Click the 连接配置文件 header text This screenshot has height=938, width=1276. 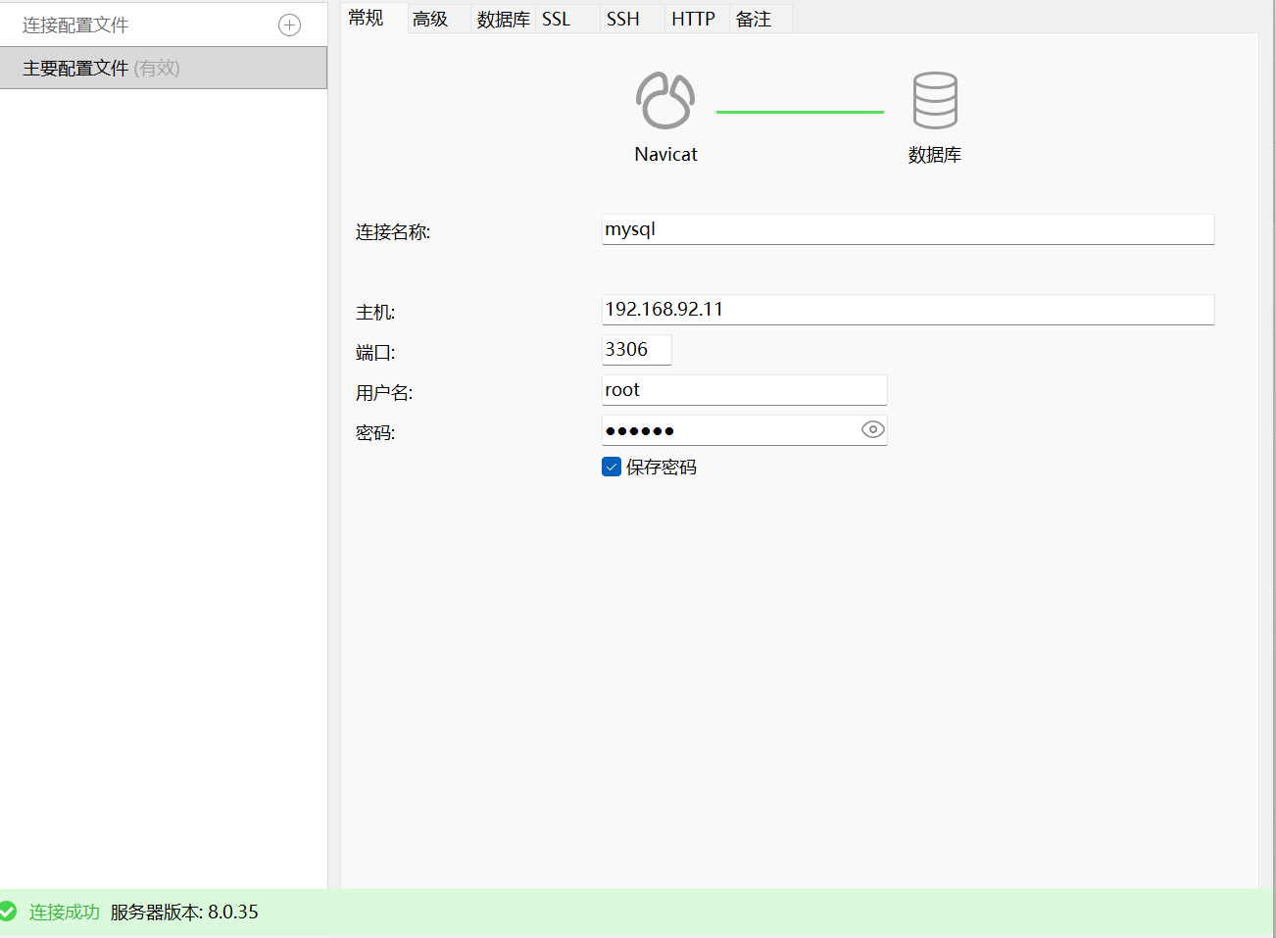[x=75, y=25]
